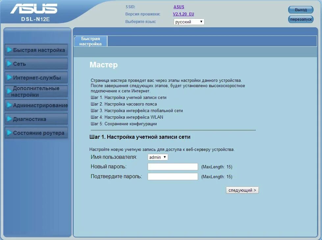Image resolution: width=322 pixels, height=240 pixels.
Task: Click the bold Шаг 1 section heading
Action: pos(140,137)
